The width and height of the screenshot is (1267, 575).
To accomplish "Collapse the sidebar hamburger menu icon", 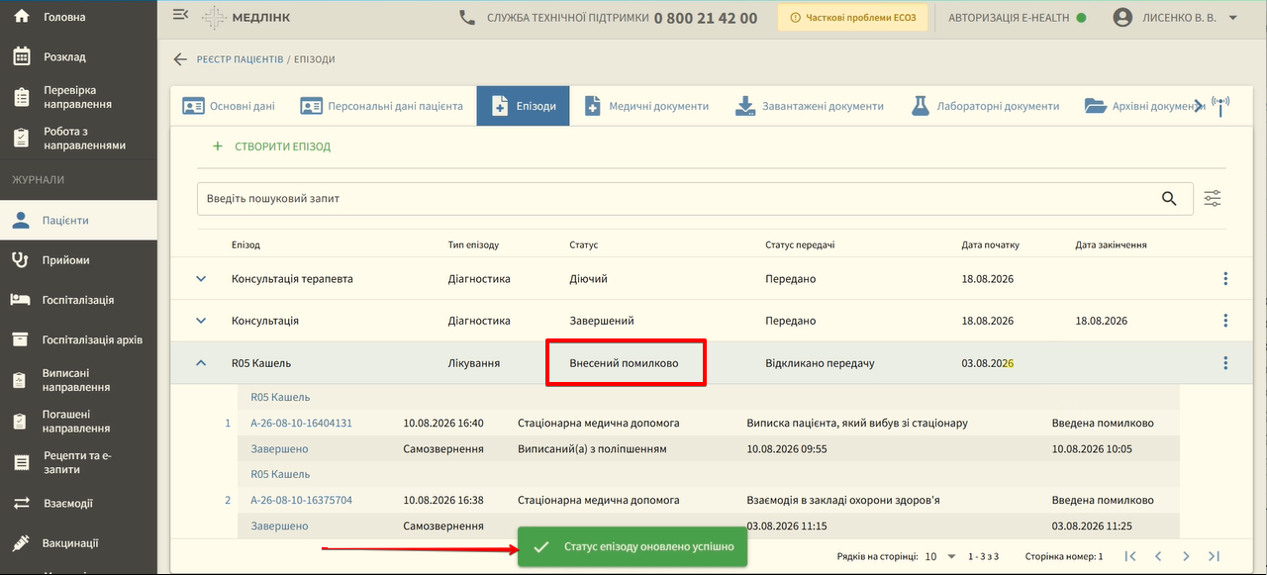I will [x=179, y=15].
